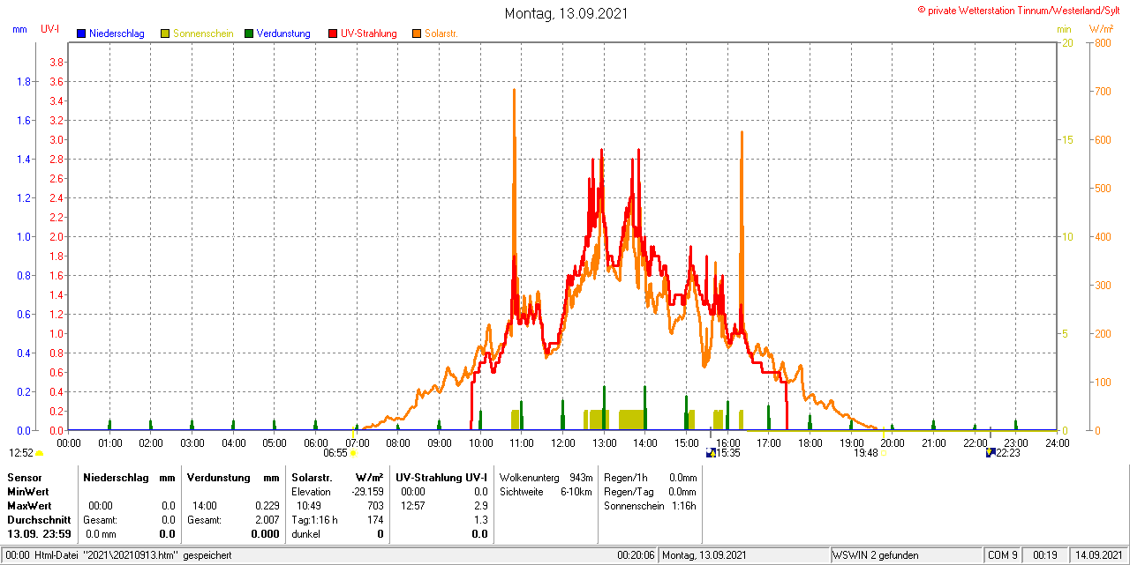
Task: Click the 14.09.2021 status bar date
Action: [x=1097, y=555]
